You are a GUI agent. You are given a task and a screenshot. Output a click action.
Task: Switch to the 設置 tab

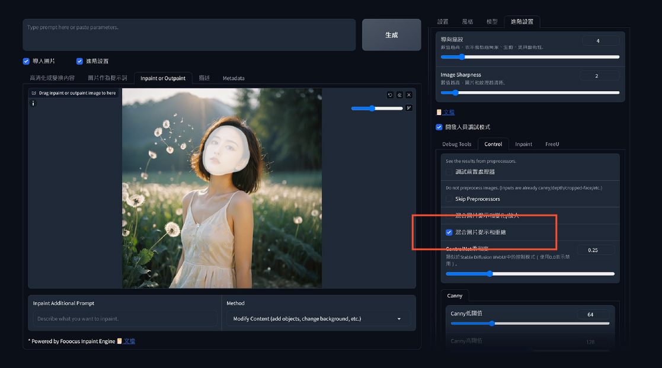click(x=443, y=21)
